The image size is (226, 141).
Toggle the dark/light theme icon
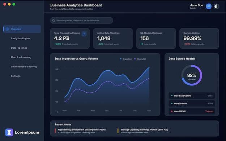pos(216,6)
